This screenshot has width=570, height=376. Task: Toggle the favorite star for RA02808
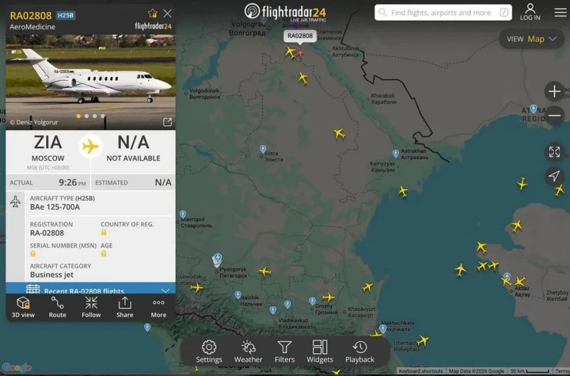pos(153,13)
